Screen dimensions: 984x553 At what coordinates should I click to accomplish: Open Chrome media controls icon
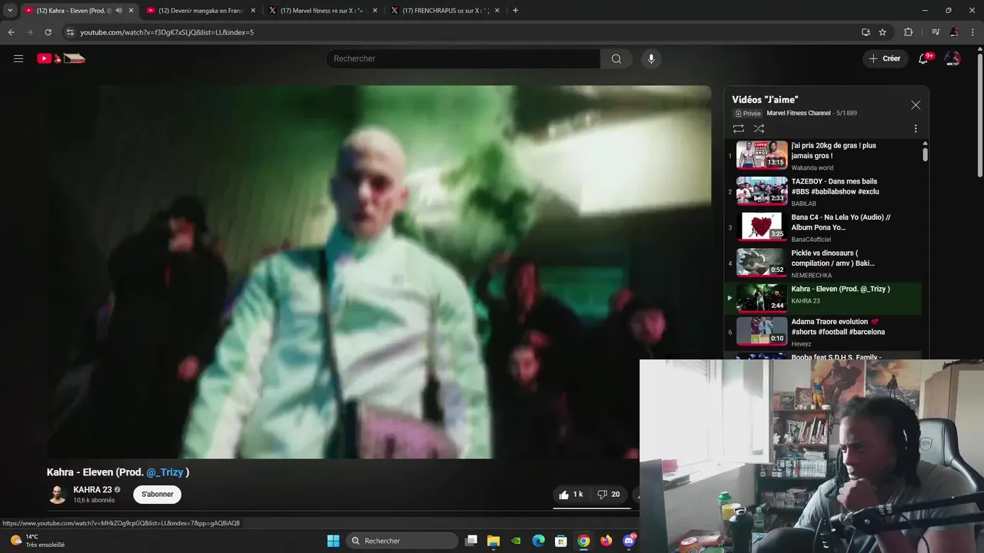point(935,32)
